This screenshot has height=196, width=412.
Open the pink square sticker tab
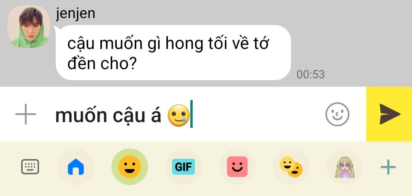click(237, 167)
